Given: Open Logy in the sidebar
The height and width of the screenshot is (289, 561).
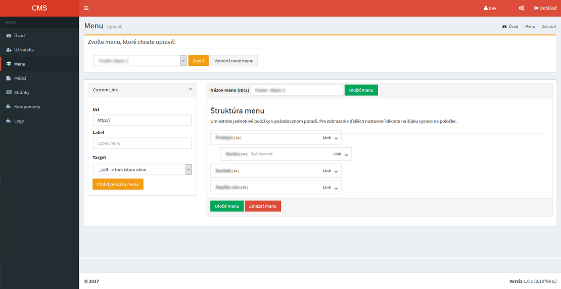Looking at the screenshot, I should pyautogui.click(x=39, y=121).
